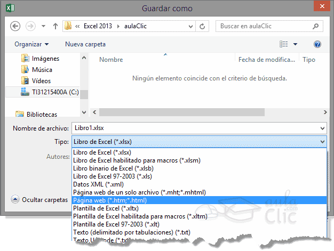Expand the file name history dropdown arrow
The image size is (334, 251).
click(322, 128)
